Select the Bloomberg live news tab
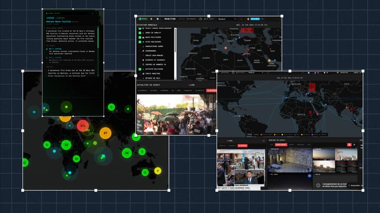This screenshot has width=380, height=213. [x=142, y=90]
